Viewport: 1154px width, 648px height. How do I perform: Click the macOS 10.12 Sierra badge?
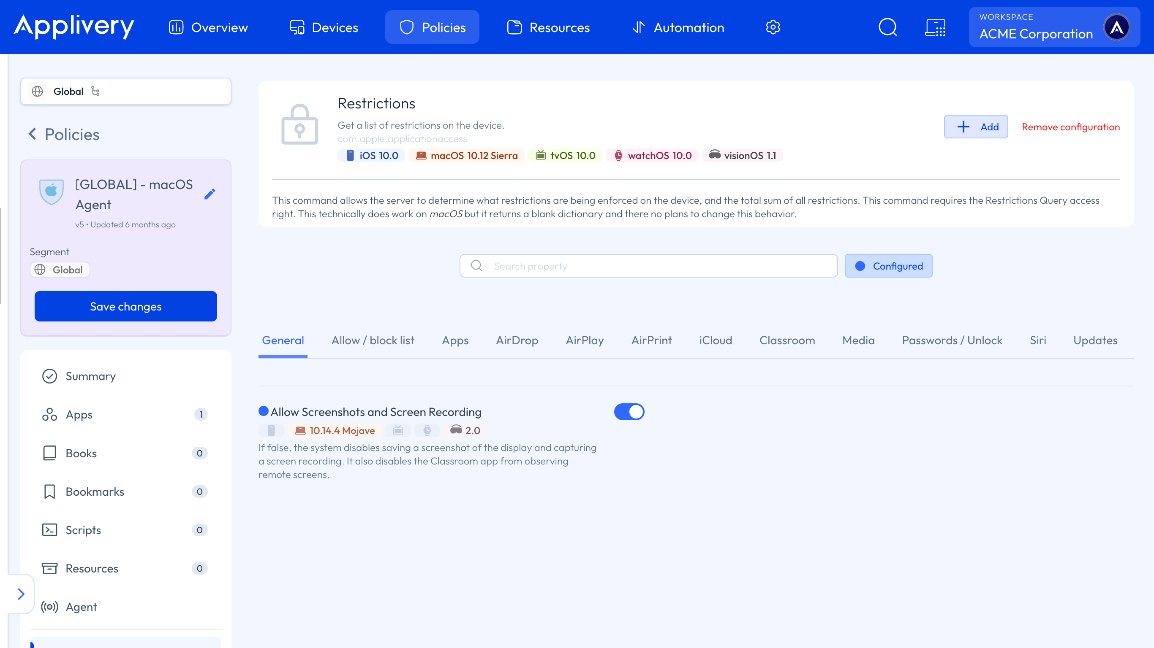(x=466, y=155)
